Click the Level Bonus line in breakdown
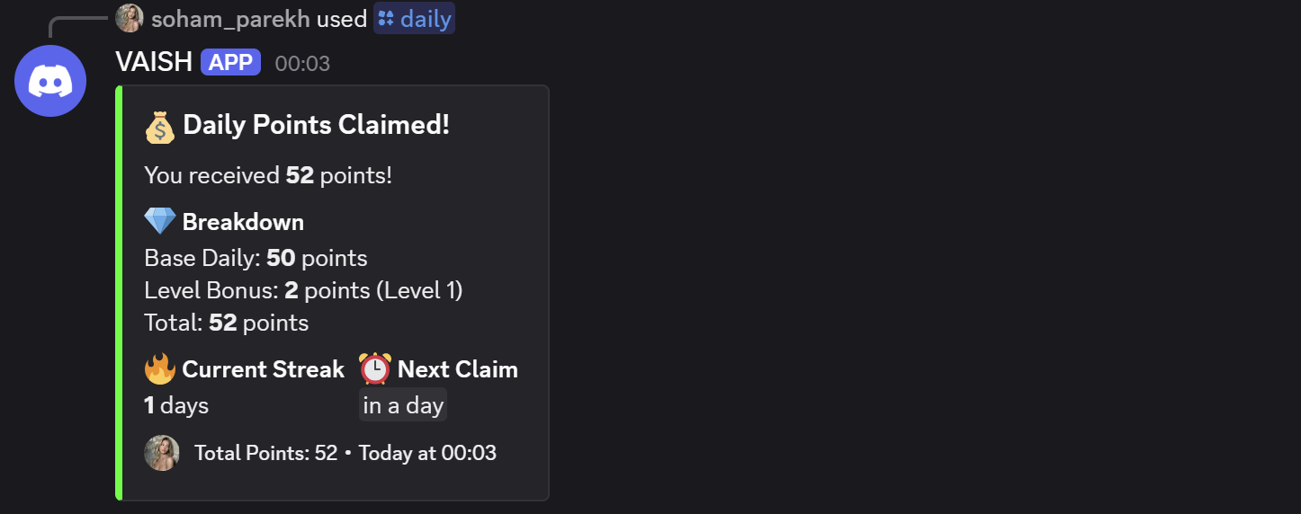This screenshot has height=514, width=1301. click(303, 290)
